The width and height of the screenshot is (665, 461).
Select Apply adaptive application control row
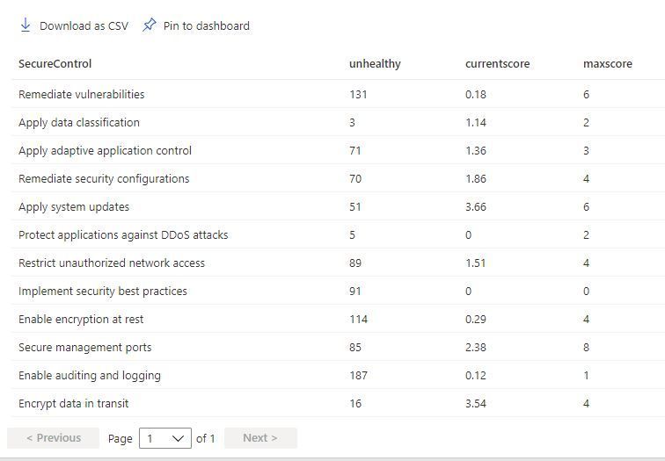click(x=338, y=150)
